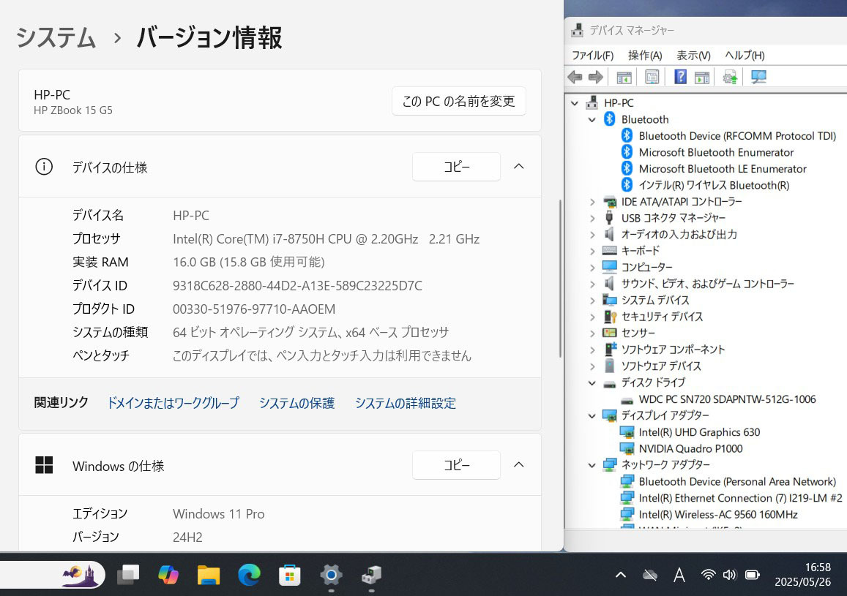This screenshot has width=847, height=596.
Task: Click the volume speaker icon in system tray
Action: [729, 575]
